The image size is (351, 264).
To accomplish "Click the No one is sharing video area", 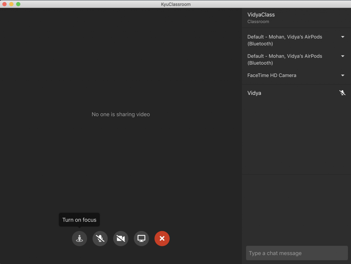I will point(121,114).
